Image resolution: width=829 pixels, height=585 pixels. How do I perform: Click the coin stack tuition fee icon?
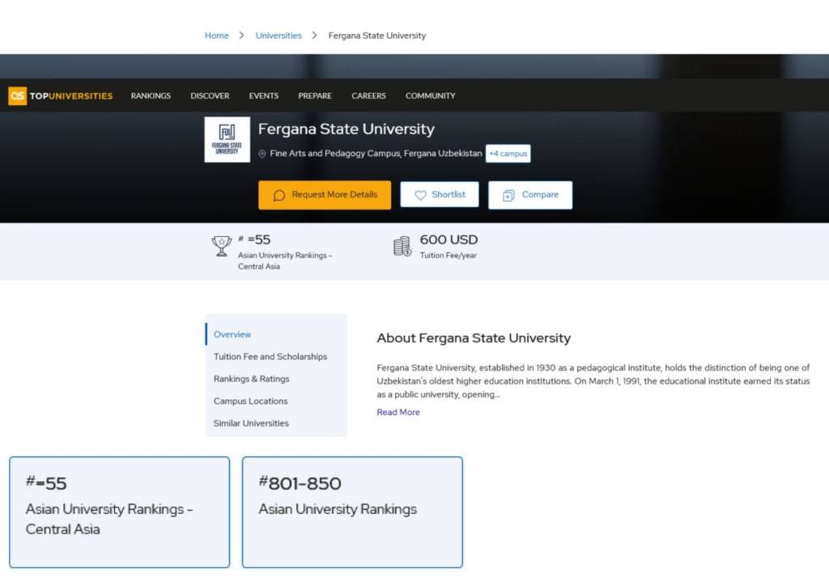coord(402,246)
